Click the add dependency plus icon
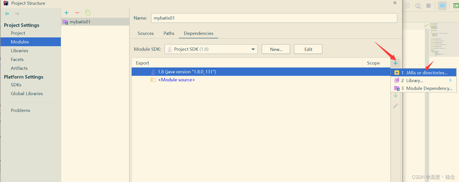The height and width of the screenshot is (182, 459). coord(395,63)
